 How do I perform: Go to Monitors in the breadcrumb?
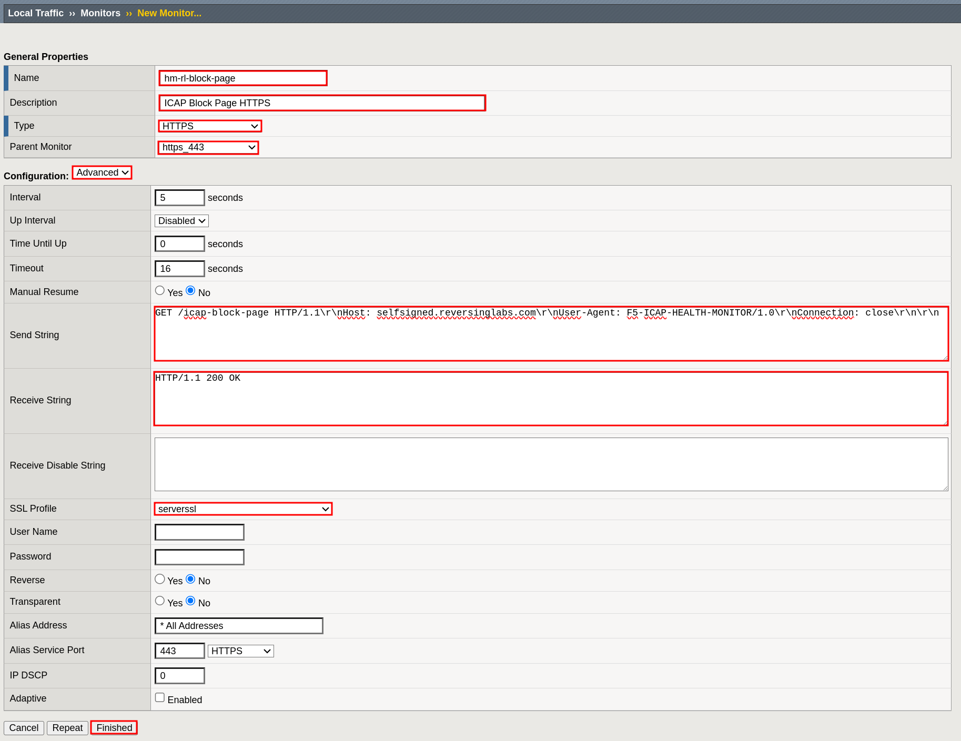coord(100,13)
